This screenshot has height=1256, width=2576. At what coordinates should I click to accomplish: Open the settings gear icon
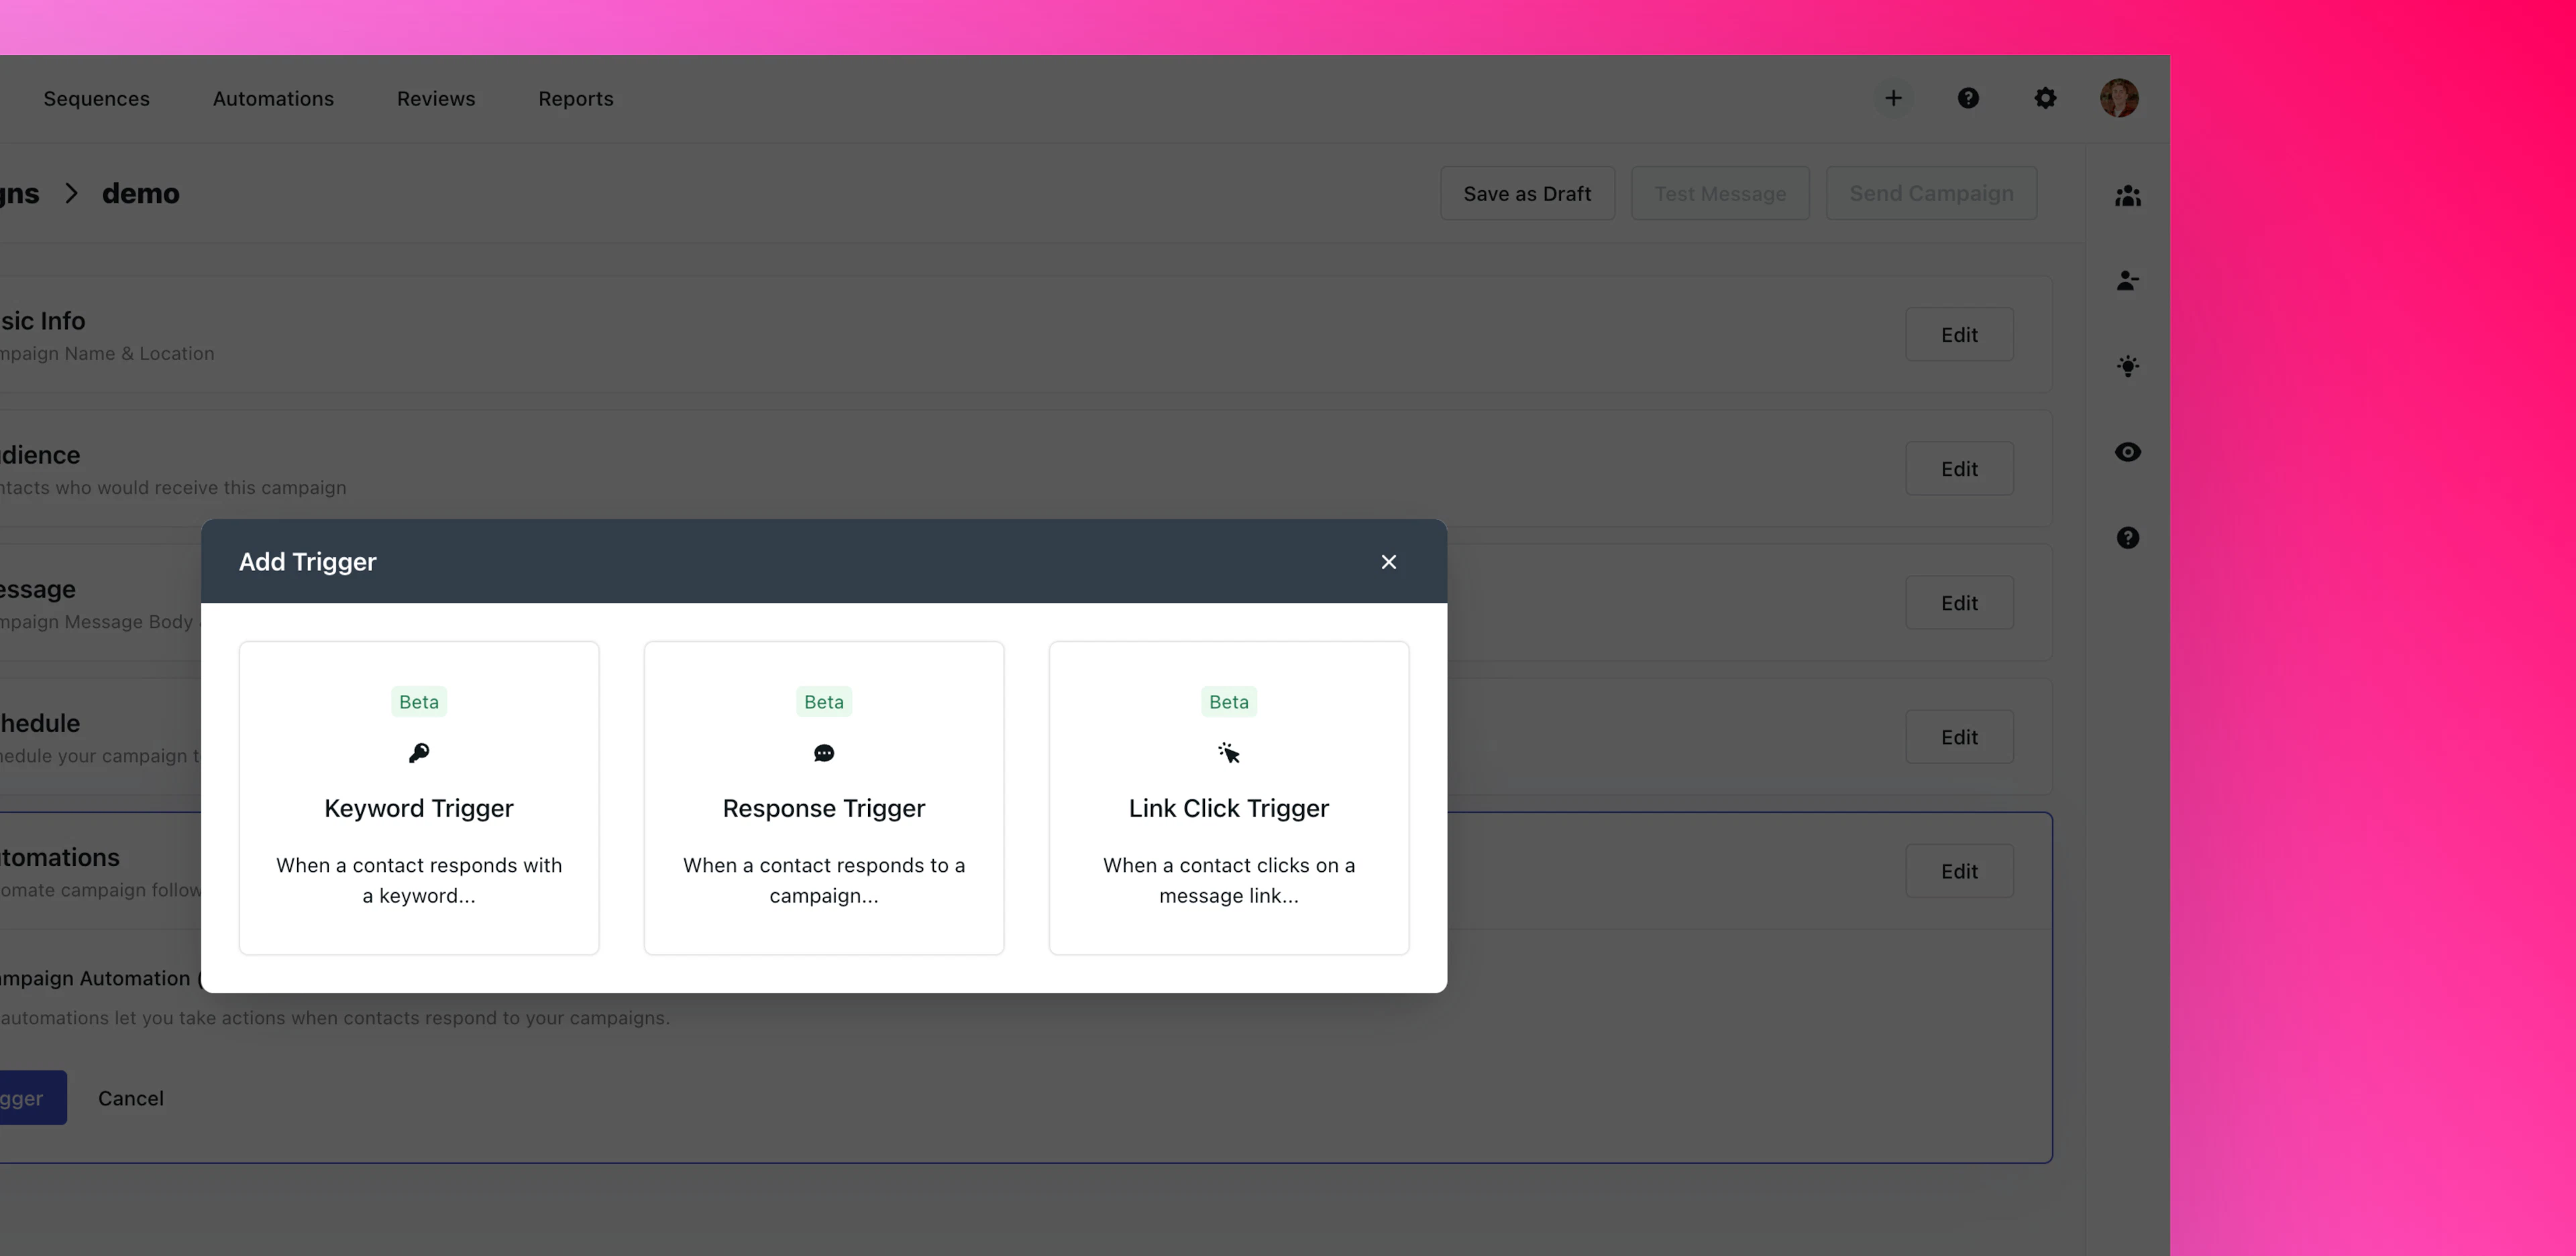2045,97
